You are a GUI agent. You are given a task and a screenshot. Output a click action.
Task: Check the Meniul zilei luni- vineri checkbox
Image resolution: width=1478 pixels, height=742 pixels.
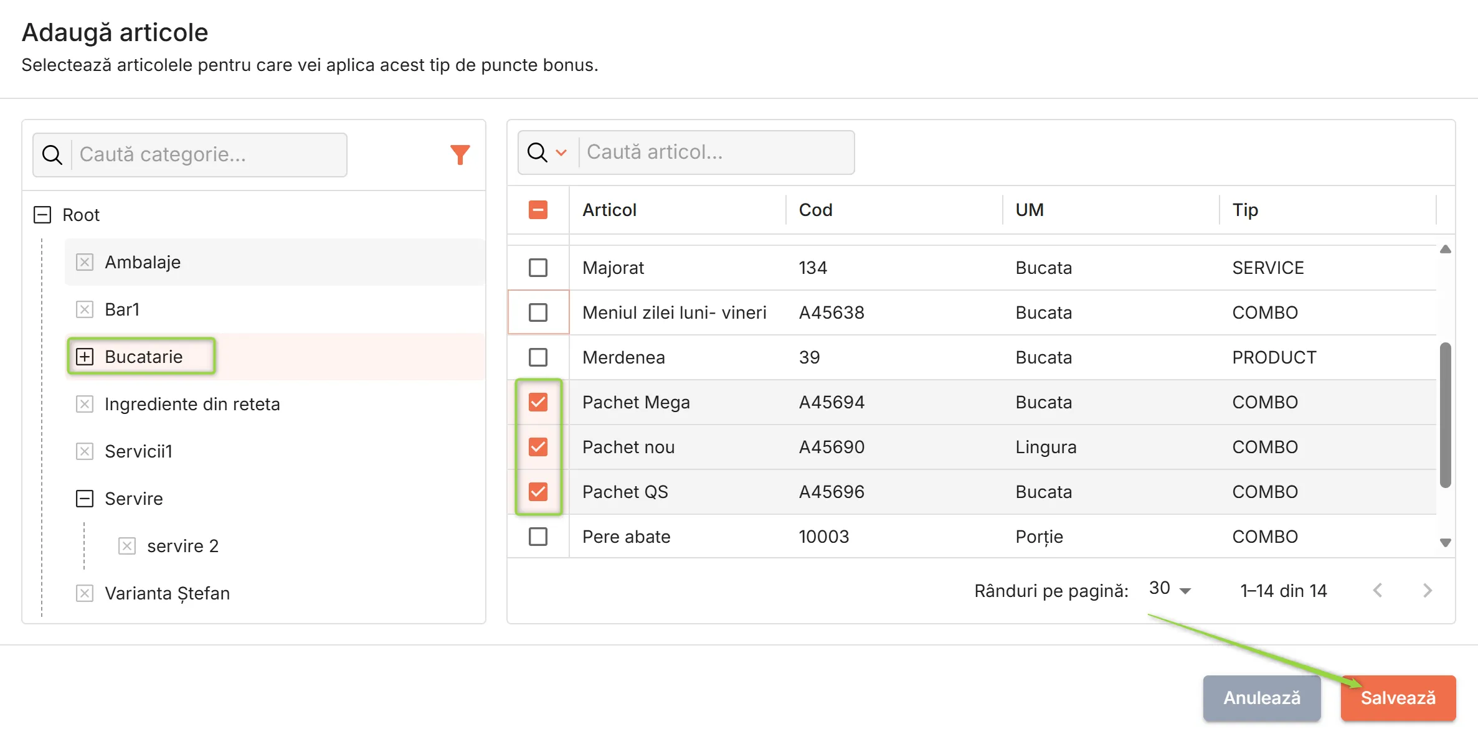click(x=538, y=312)
